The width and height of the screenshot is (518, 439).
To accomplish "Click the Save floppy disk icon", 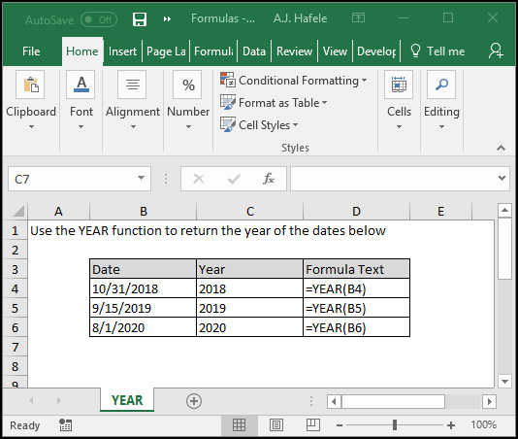I will pyautogui.click(x=140, y=19).
